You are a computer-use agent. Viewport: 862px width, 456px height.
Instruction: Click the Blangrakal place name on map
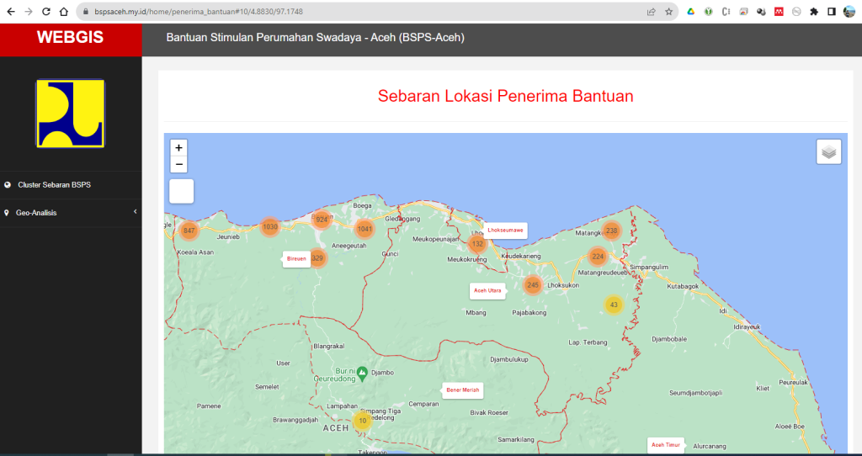(x=329, y=346)
